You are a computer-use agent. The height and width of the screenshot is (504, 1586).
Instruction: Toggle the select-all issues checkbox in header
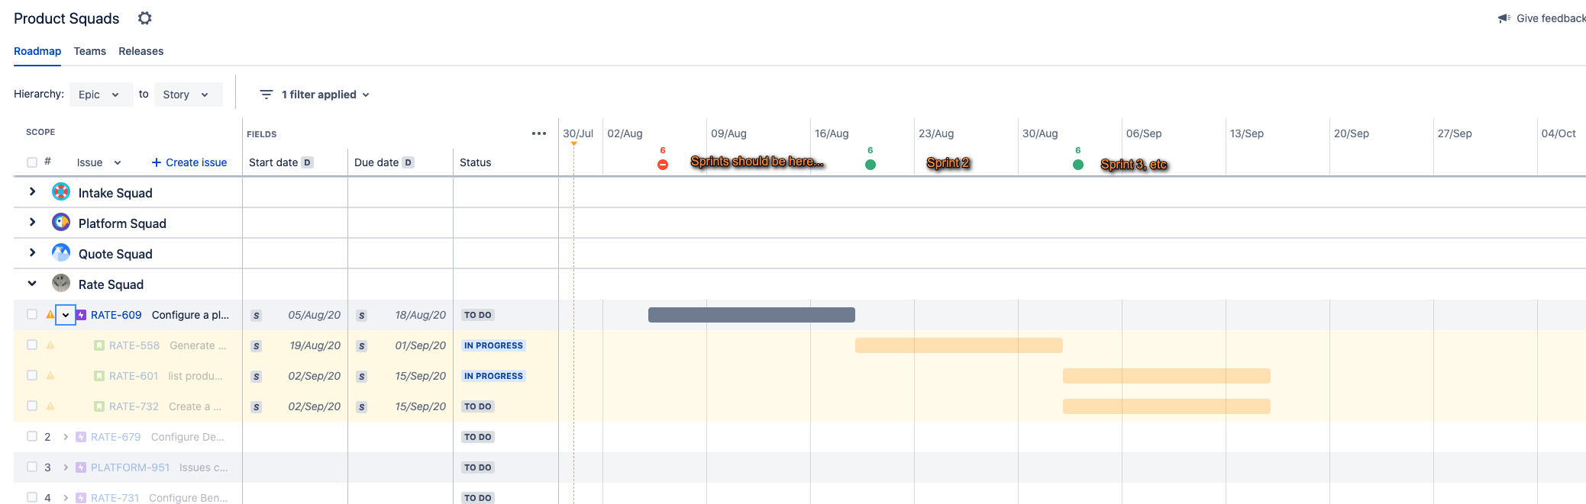(x=32, y=162)
